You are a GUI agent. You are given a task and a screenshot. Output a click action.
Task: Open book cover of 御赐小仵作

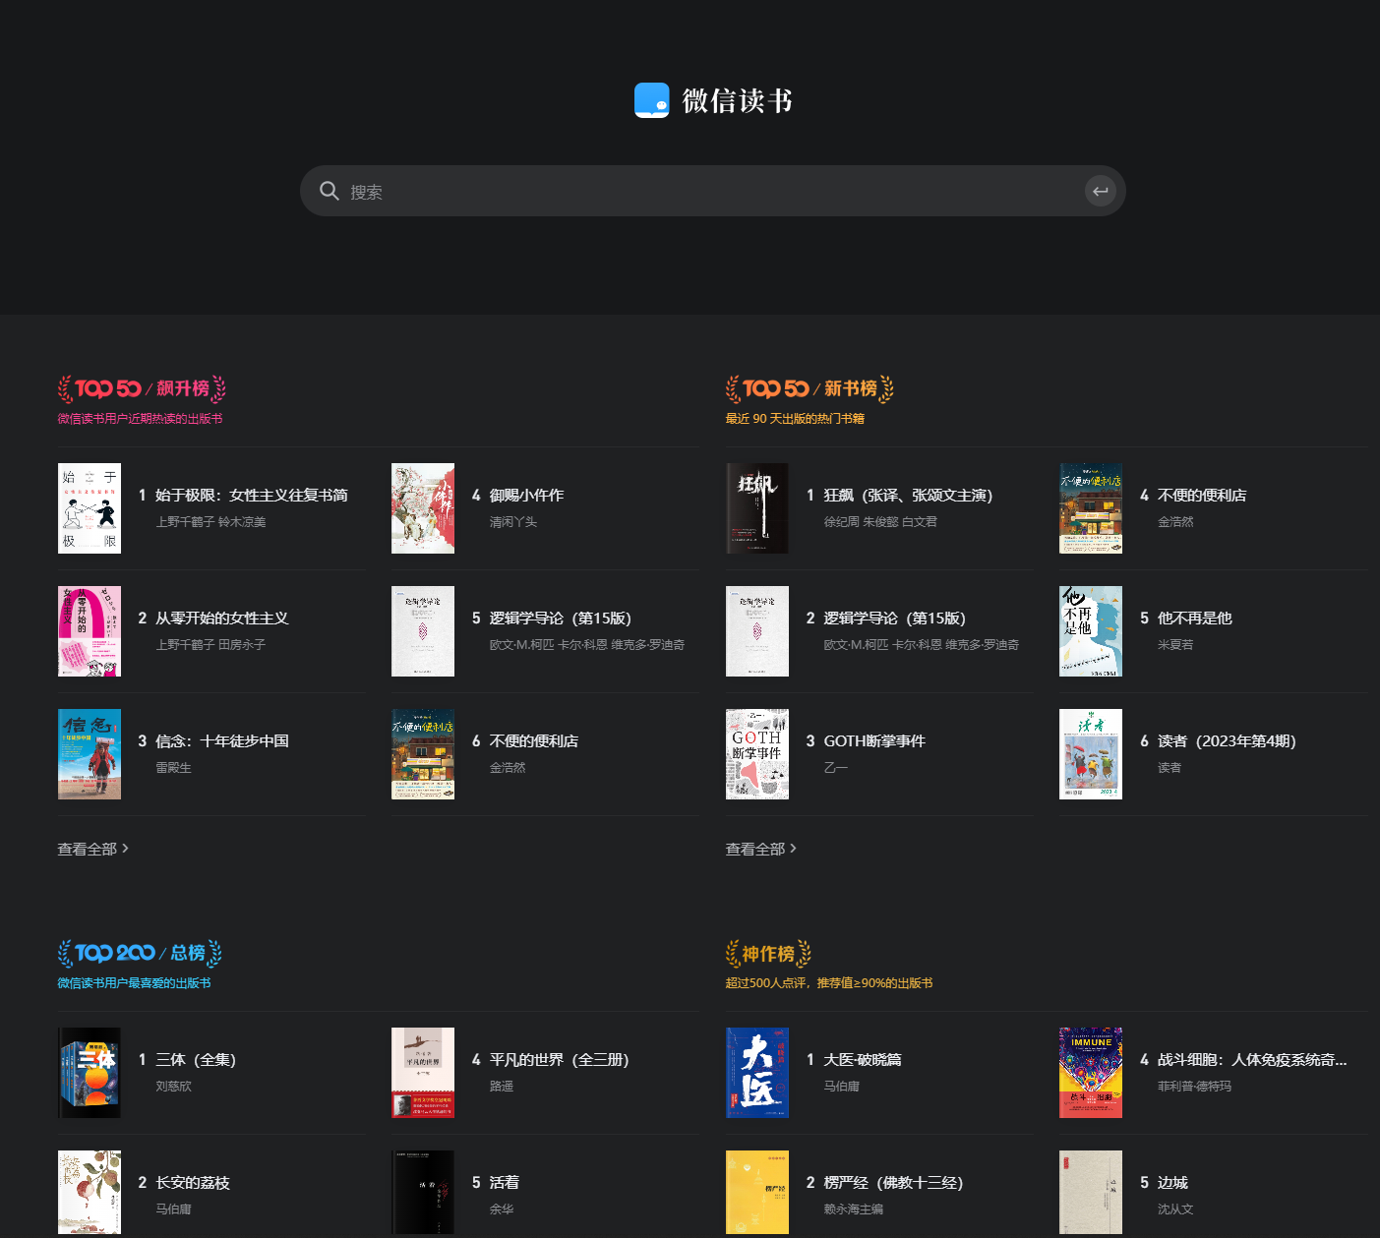coord(423,508)
